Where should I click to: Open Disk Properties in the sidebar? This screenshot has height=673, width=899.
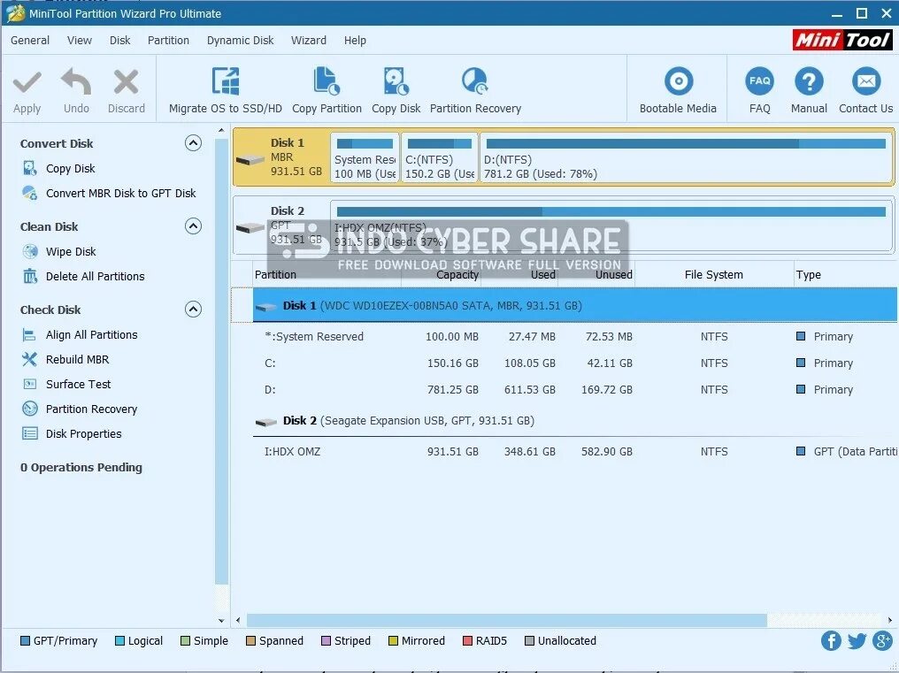(x=84, y=433)
